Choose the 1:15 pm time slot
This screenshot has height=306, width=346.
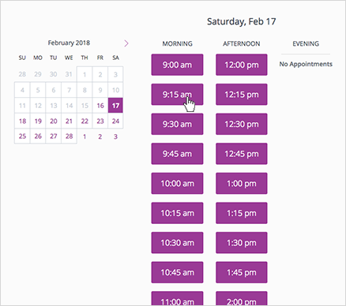pyautogui.click(x=242, y=213)
